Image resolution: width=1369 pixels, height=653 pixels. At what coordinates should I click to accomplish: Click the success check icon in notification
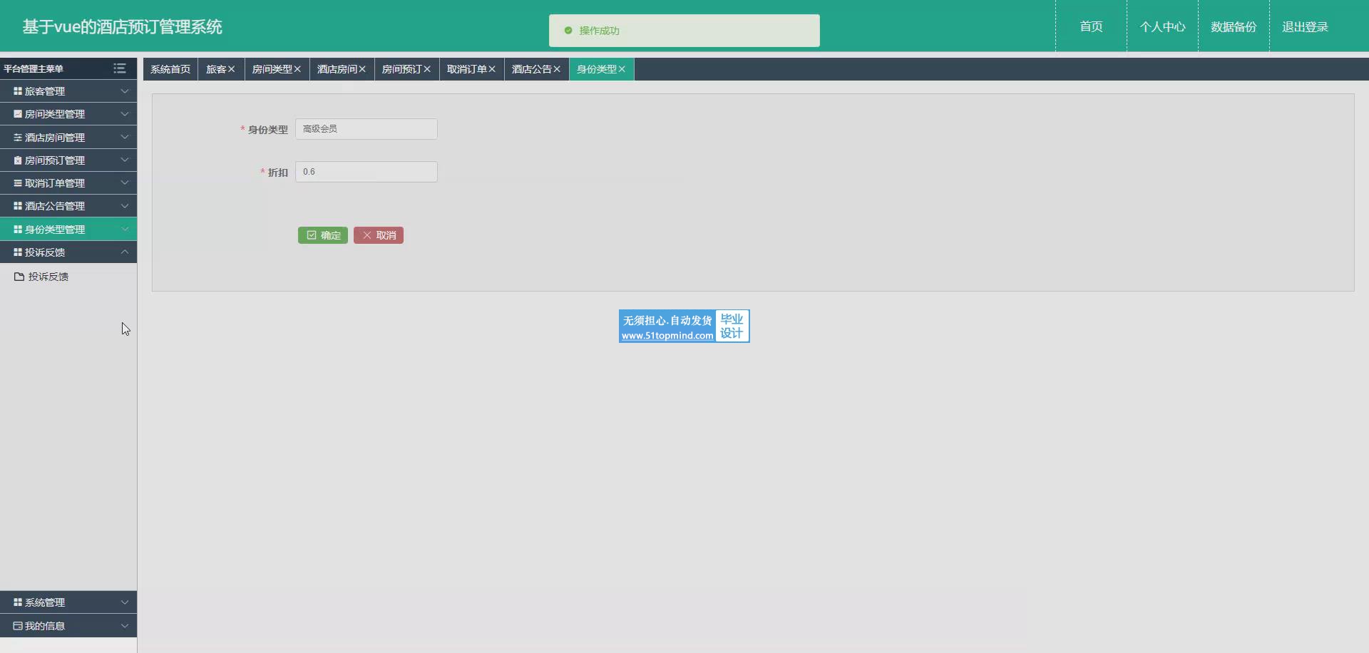click(x=568, y=31)
